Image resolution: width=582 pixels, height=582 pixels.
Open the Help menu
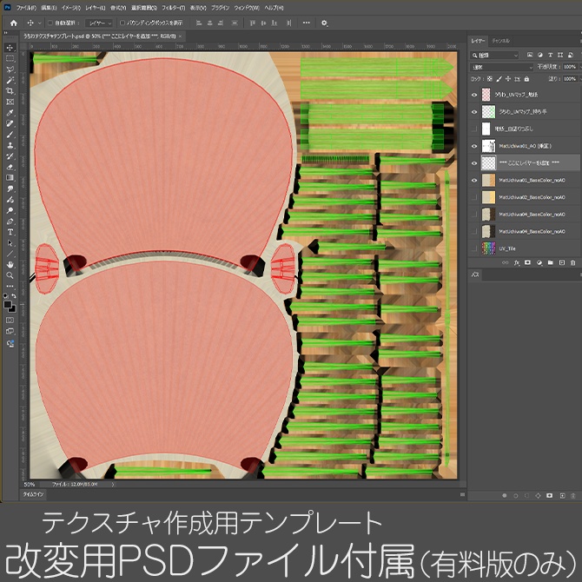click(274, 8)
